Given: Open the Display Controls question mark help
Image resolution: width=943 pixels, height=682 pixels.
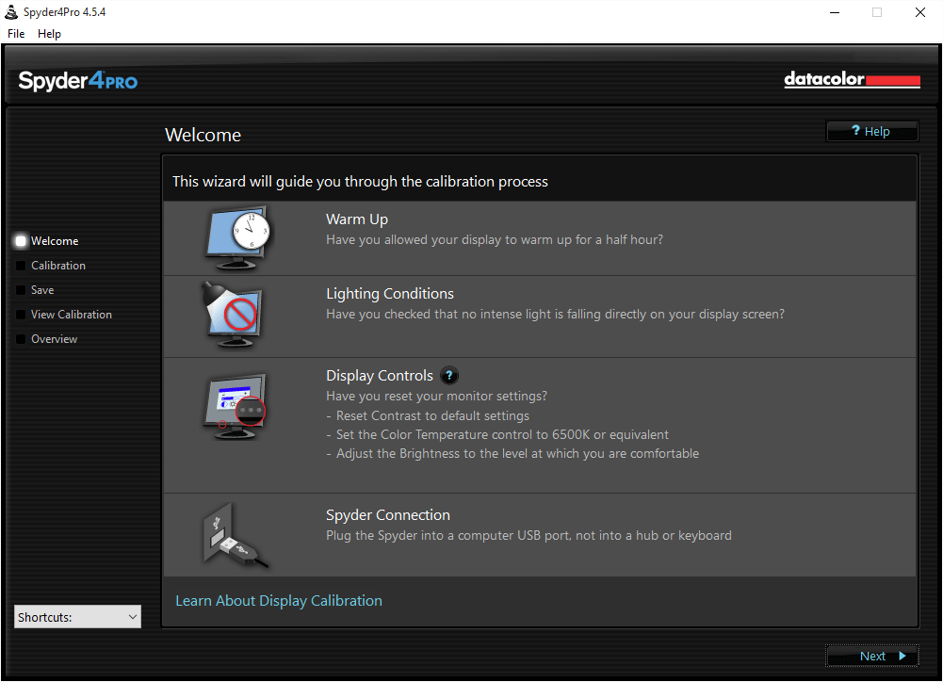Looking at the screenshot, I should tap(449, 375).
